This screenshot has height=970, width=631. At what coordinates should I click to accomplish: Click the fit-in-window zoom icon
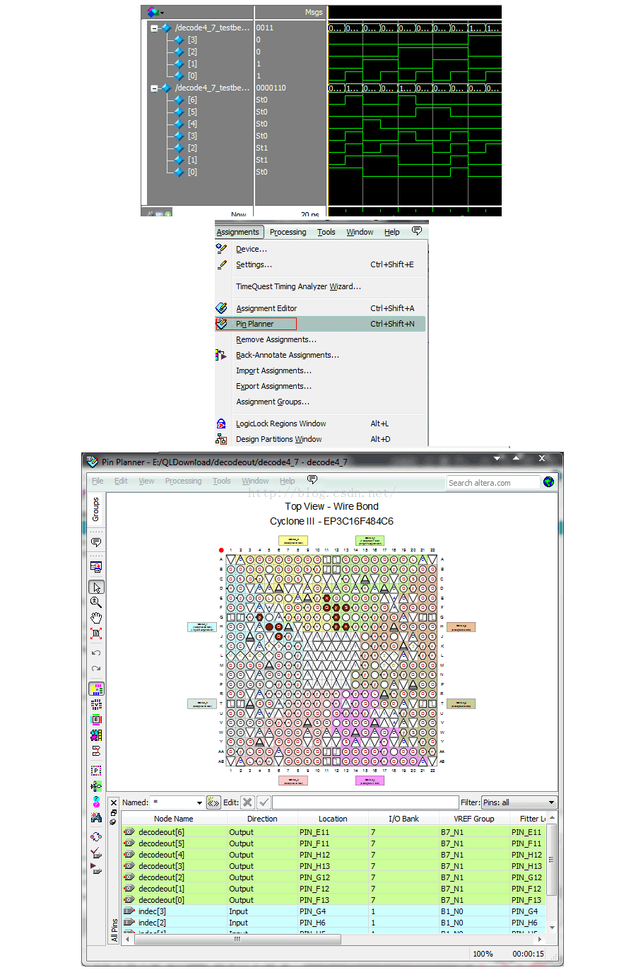[x=96, y=633]
